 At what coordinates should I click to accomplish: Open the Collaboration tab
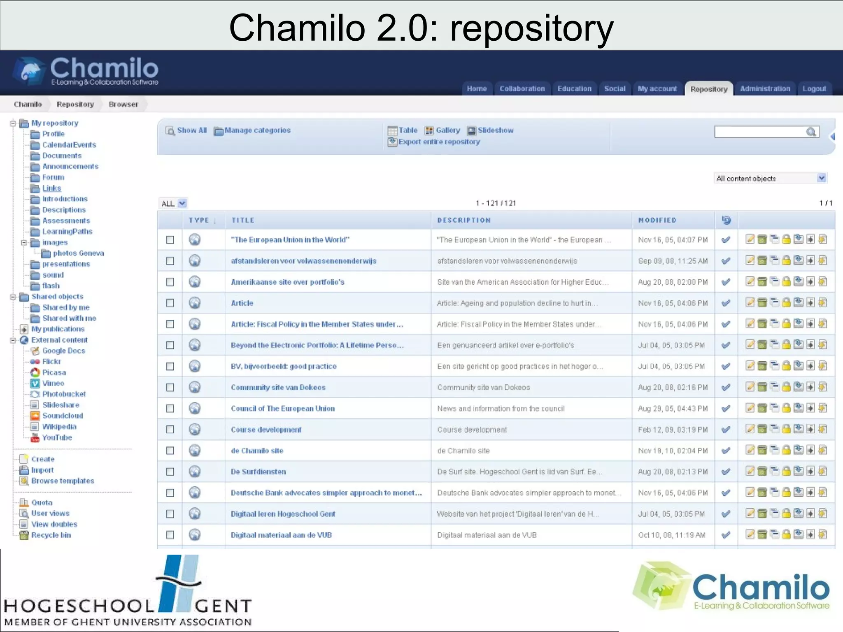[x=522, y=88]
